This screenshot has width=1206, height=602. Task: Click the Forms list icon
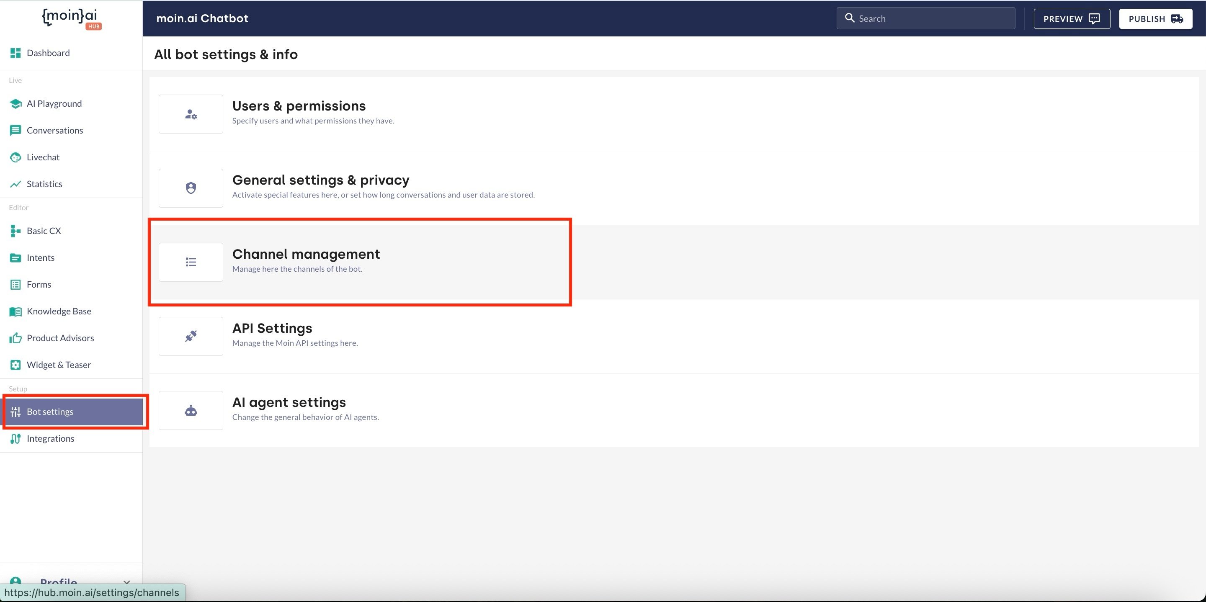click(15, 285)
